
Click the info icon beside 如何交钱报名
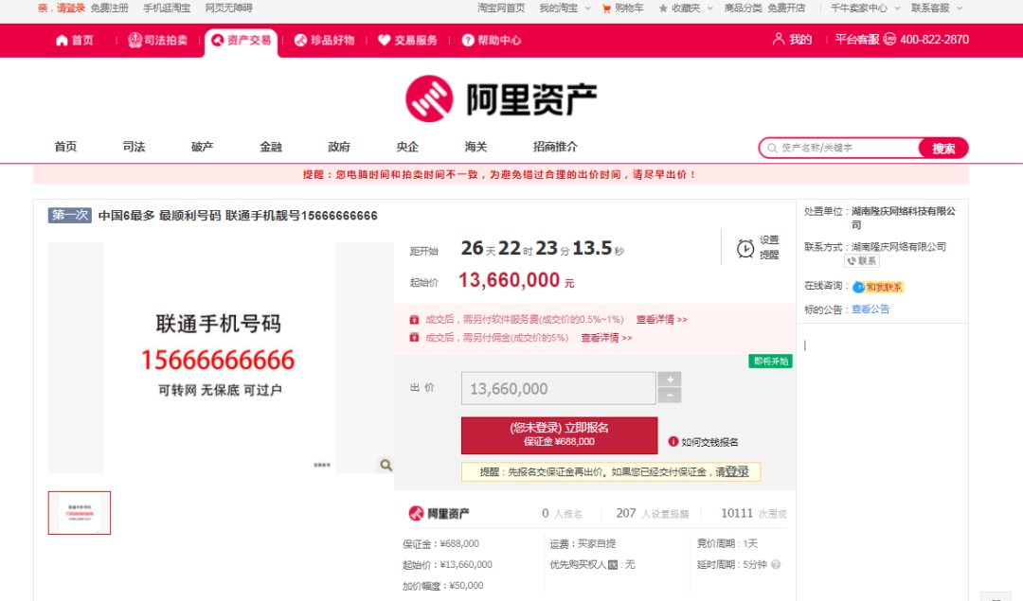(x=673, y=442)
